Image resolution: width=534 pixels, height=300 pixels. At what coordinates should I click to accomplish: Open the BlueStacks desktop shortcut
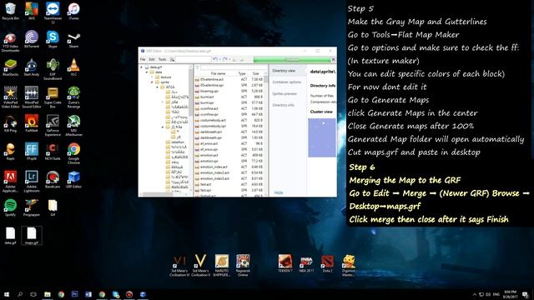coord(10,67)
